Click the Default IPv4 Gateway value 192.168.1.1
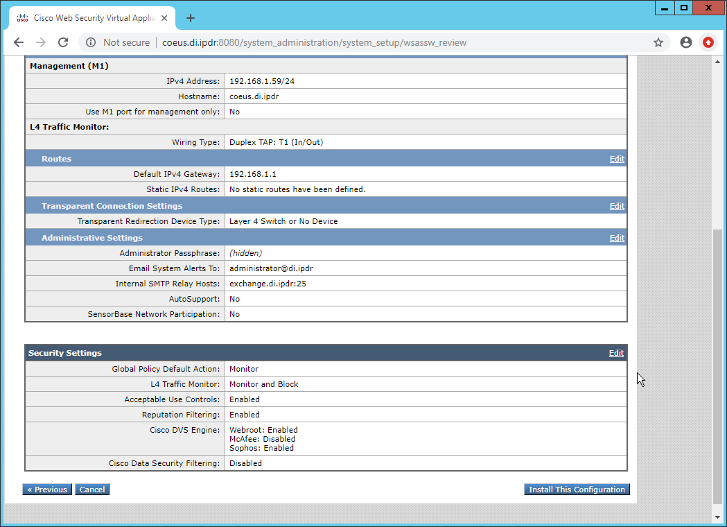Screen dimensions: 727x527 pyautogui.click(x=253, y=175)
